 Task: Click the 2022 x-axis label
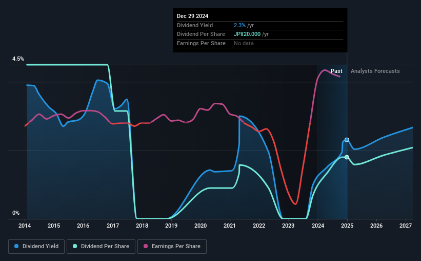[259, 226]
